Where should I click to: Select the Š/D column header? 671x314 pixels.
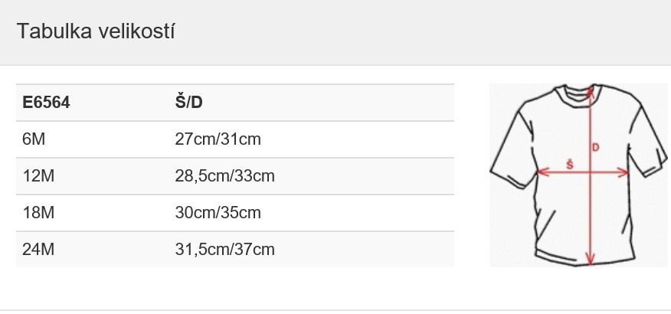click(x=188, y=103)
